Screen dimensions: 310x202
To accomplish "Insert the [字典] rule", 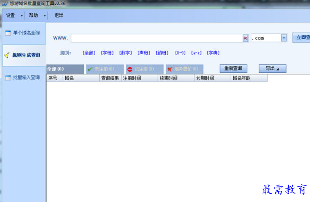I will coord(214,53).
